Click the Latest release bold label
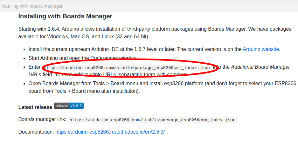The image size is (298, 145). (35, 107)
